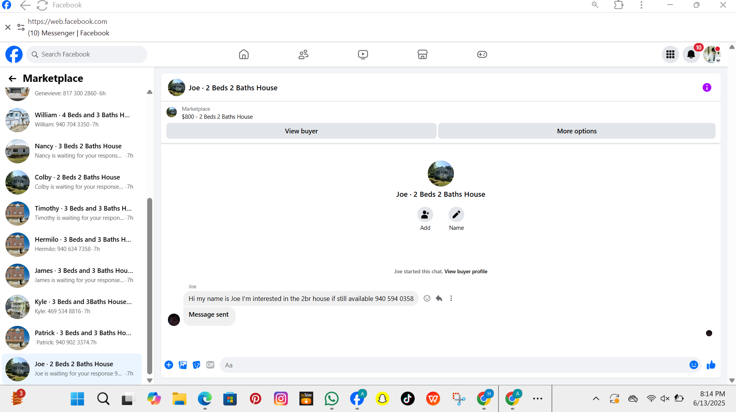Open File Explorer from taskbar
Image resolution: width=736 pixels, height=412 pixels.
179,399
